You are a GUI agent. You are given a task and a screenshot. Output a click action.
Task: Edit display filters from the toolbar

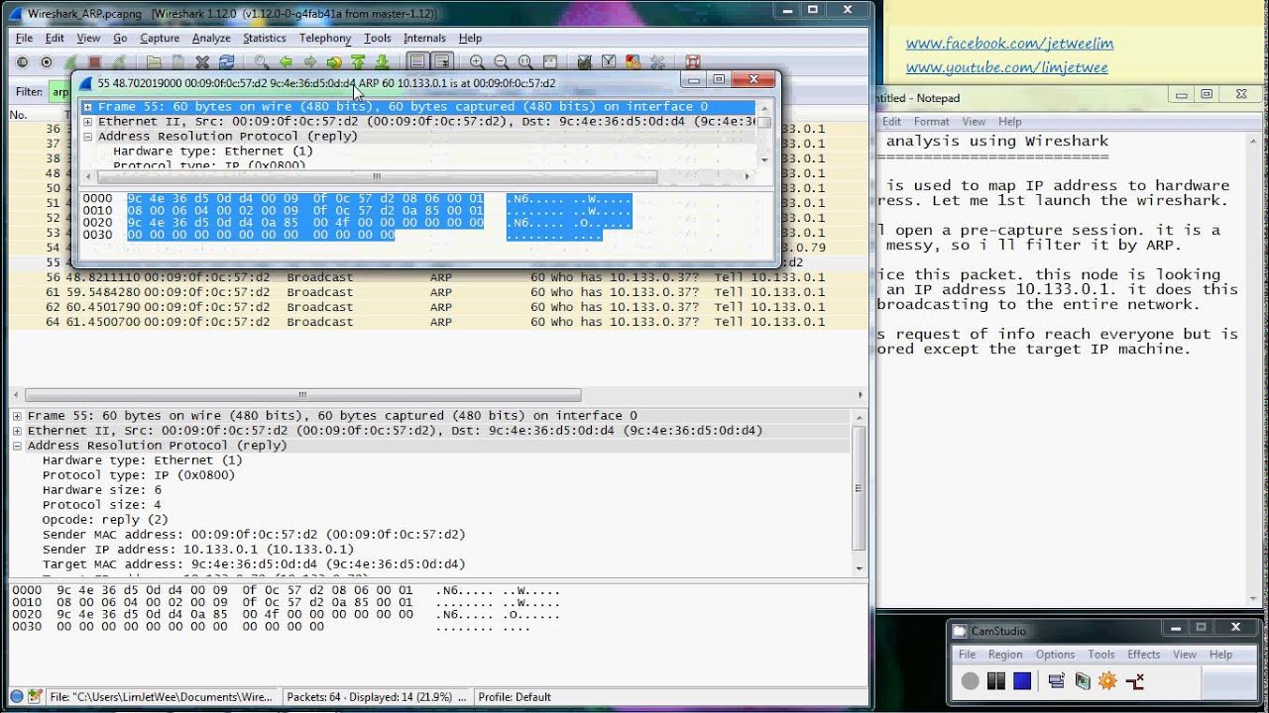point(608,61)
